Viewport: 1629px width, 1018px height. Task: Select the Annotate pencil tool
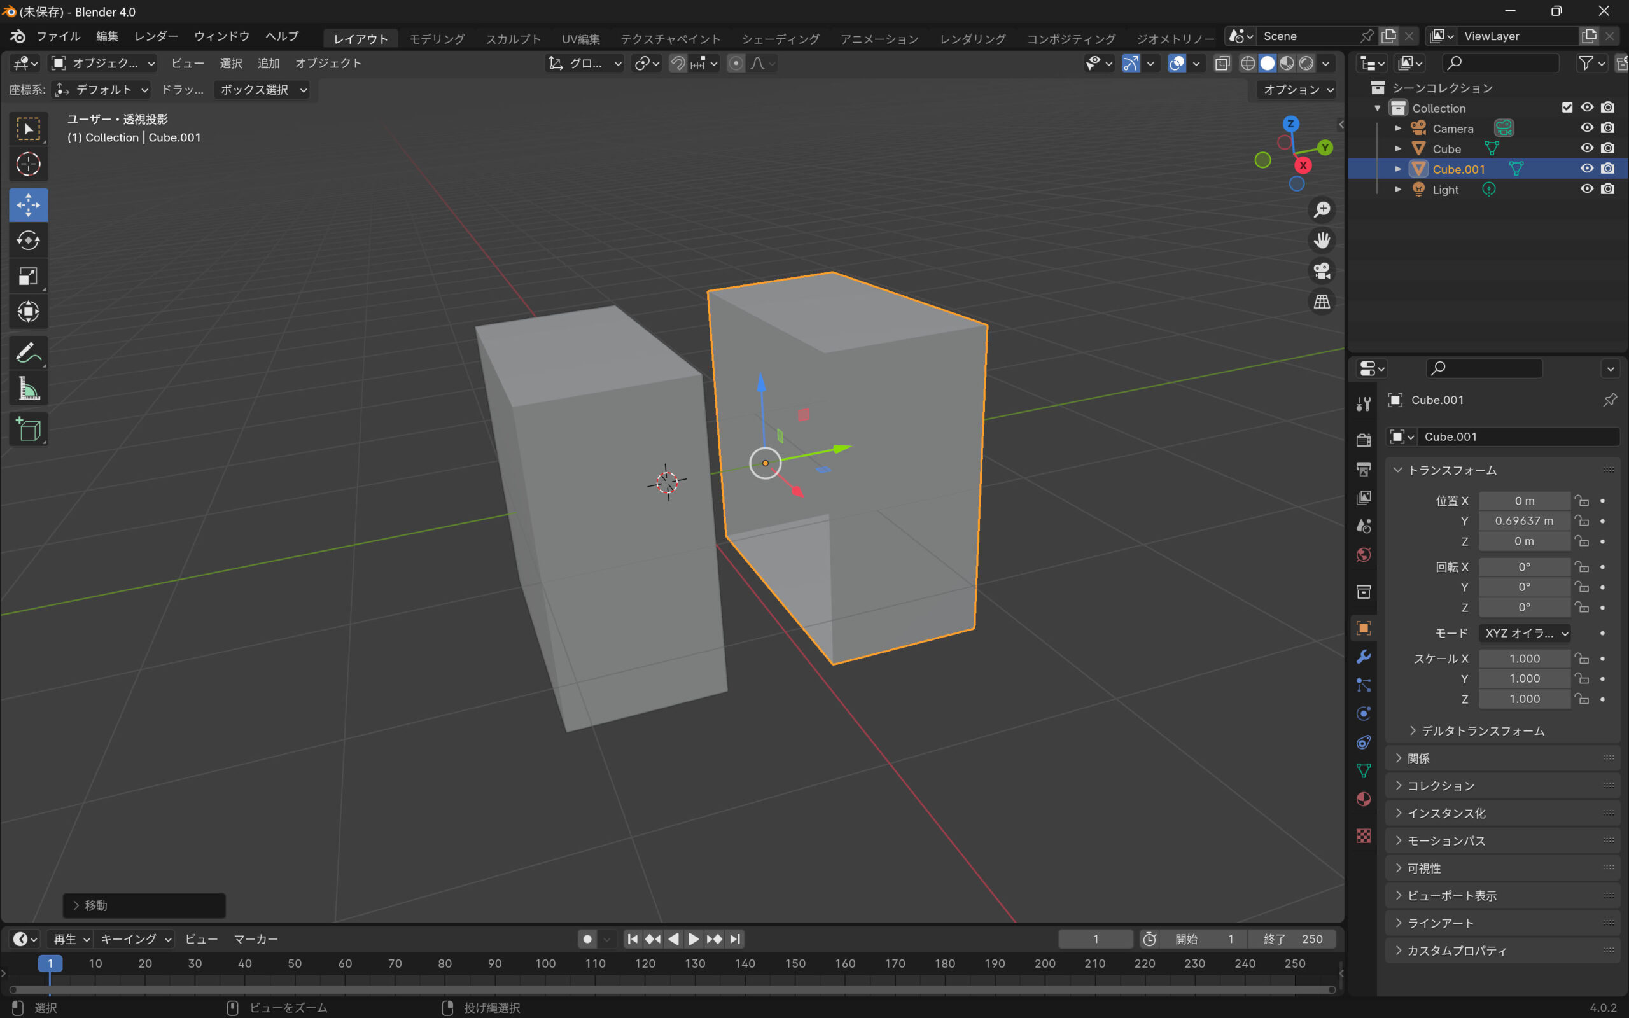[28, 352]
